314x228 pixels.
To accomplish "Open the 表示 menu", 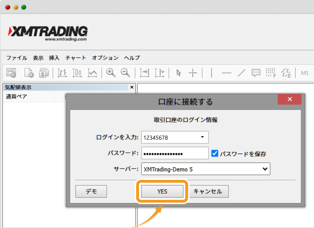I will click(38, 58).
